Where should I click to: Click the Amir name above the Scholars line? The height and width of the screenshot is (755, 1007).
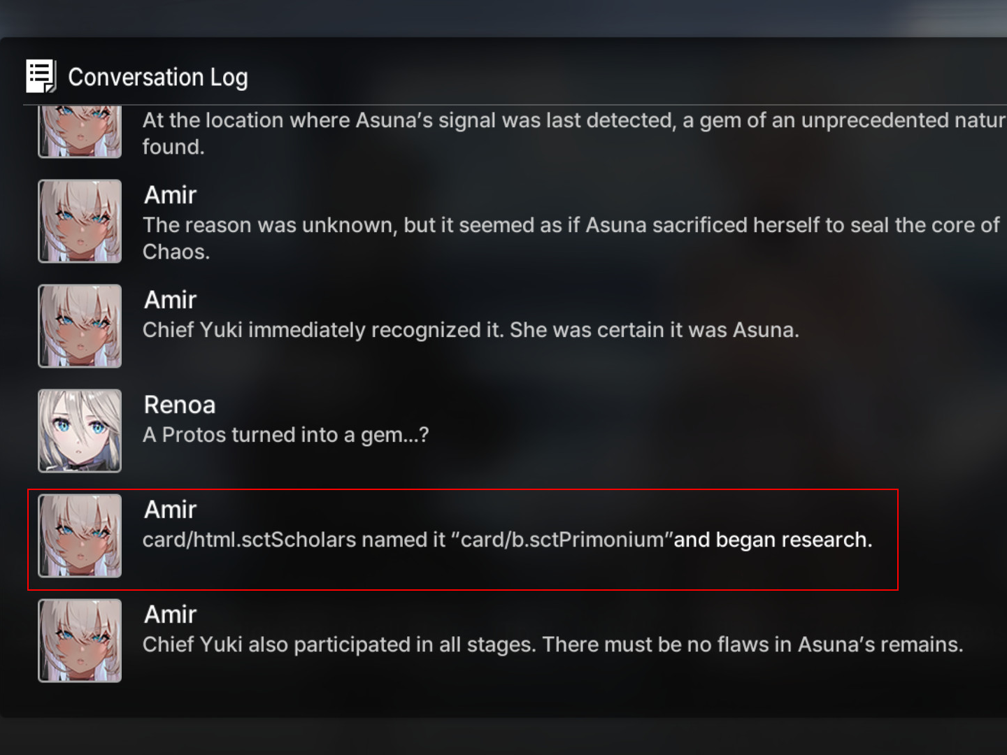pos(170,510)
